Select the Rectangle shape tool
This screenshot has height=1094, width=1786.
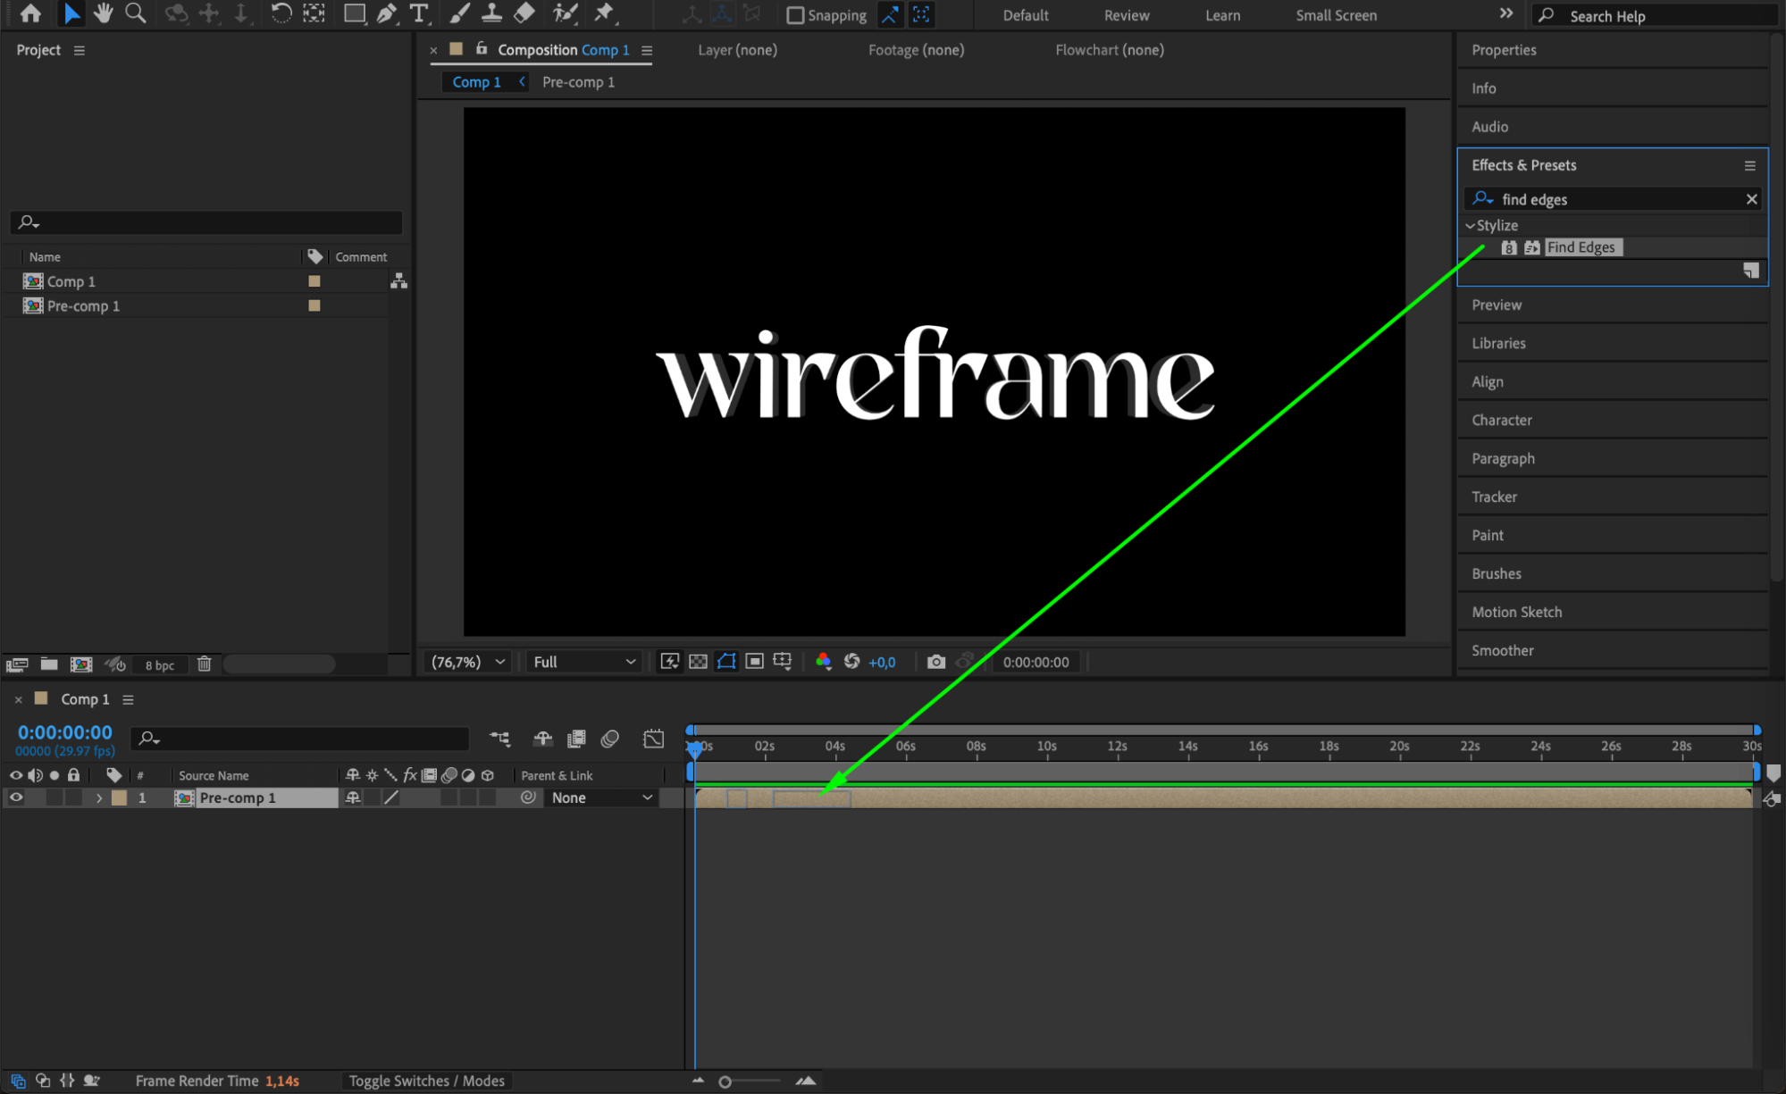[x=355, y=13]
